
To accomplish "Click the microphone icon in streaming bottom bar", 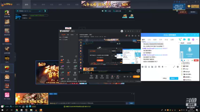I will [112, 76].
